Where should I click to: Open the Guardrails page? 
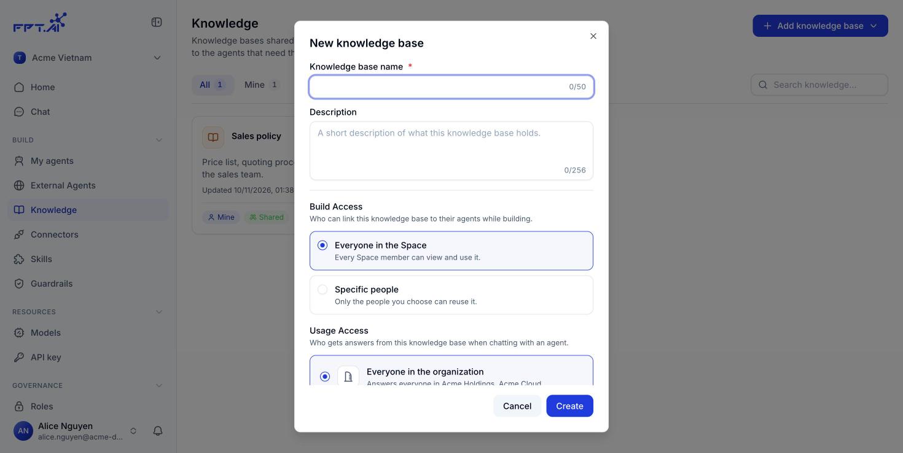(x=88, y=284)
